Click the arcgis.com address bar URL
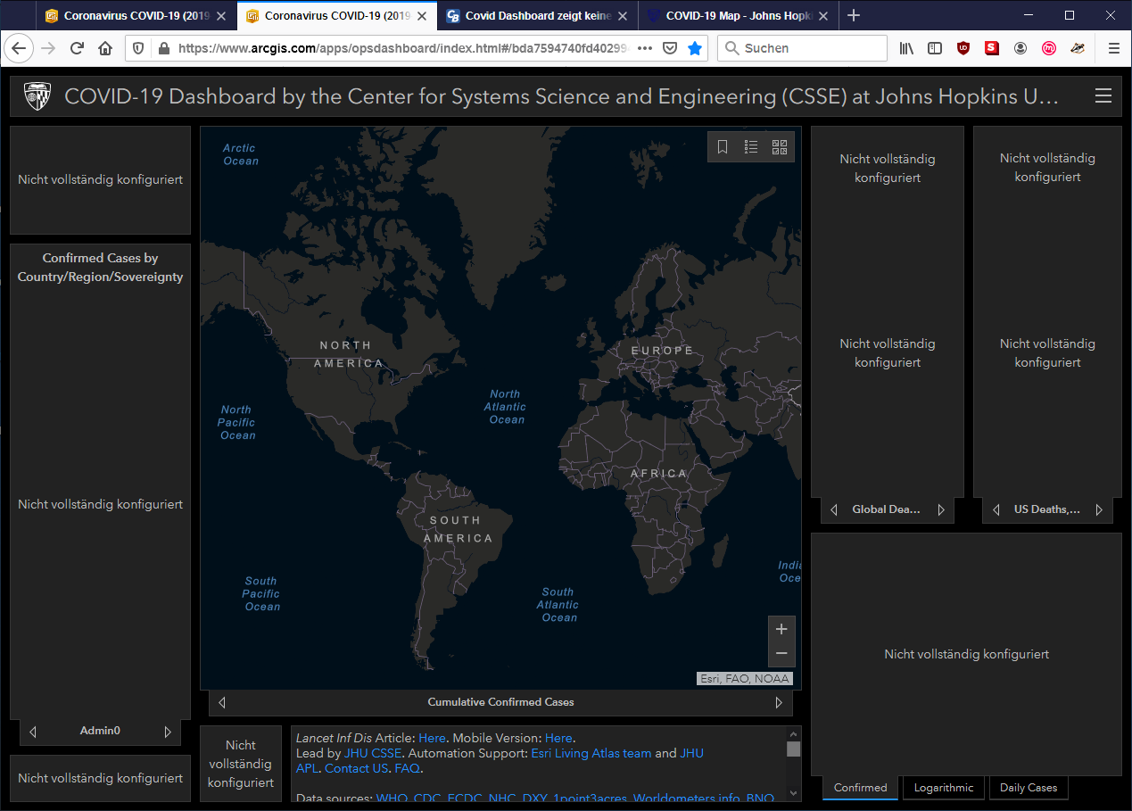1132x811 pixels. [404, 48]
